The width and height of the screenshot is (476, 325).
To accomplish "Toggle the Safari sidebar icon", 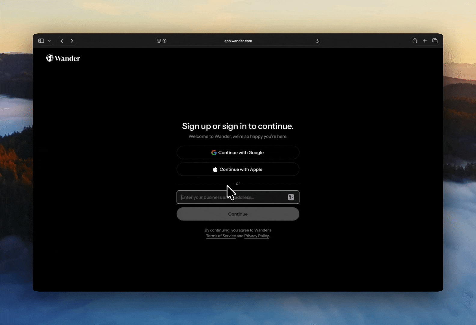I will [x=41, y=41].
